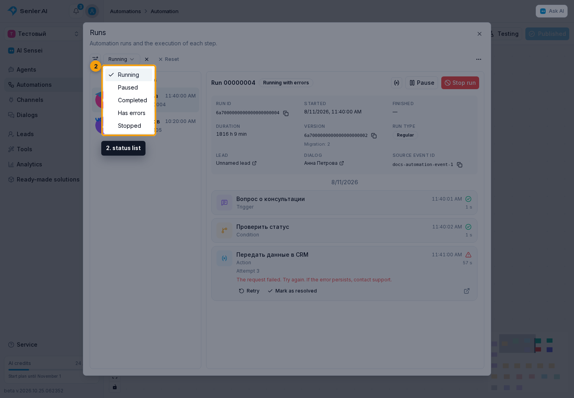Open the Service menu item
574x398 pixels.
pos(43,345)
